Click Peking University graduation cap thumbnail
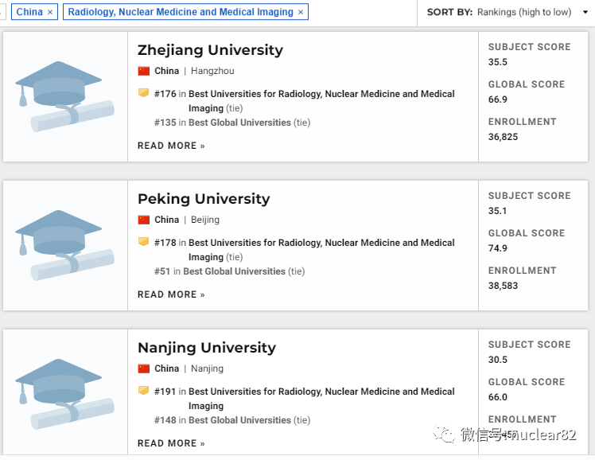This screenshot has height=460, width=595. coord(65,245)
